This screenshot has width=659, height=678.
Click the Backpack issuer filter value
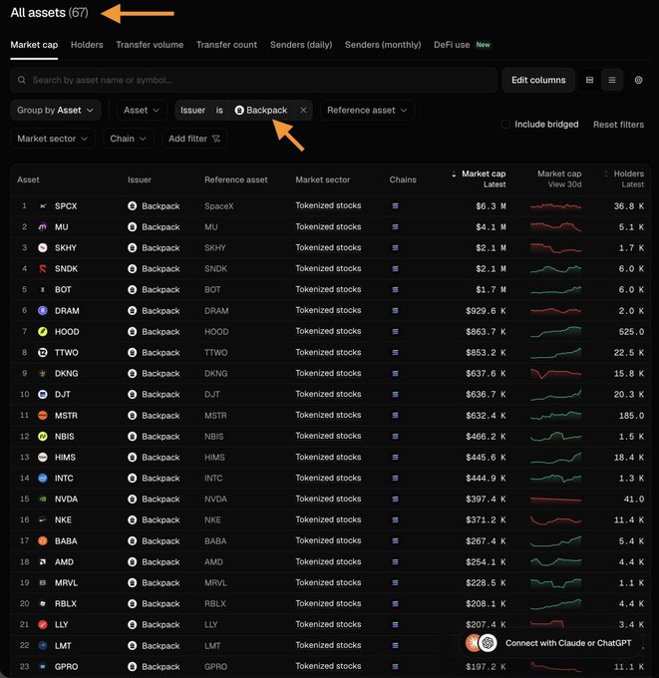point(261,111)
